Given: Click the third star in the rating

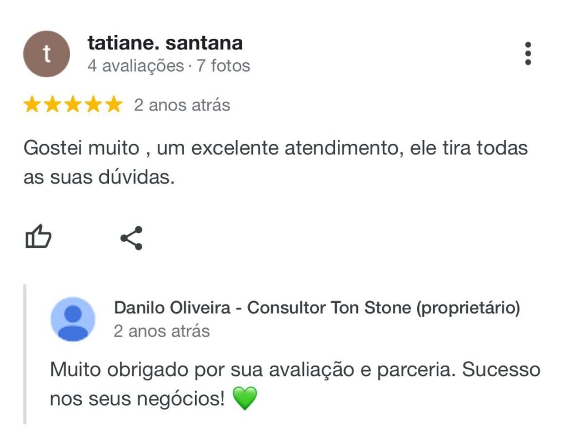Looking at the screenshot, I should pyautogui.click(x=73, y=104).
